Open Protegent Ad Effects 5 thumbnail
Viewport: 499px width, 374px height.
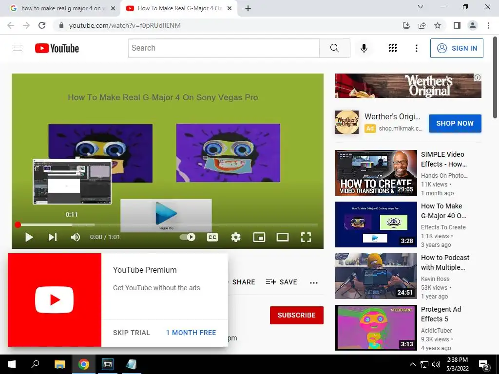click(x=376, y=328)
